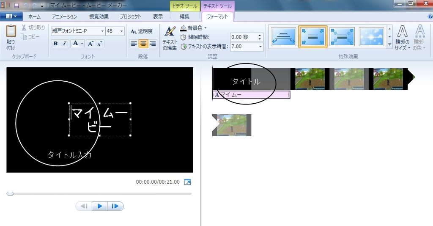Apply the sparkle cinematic text effect
Screen dimensions: 433x226
pyautogui.click(x=371, y=37)
